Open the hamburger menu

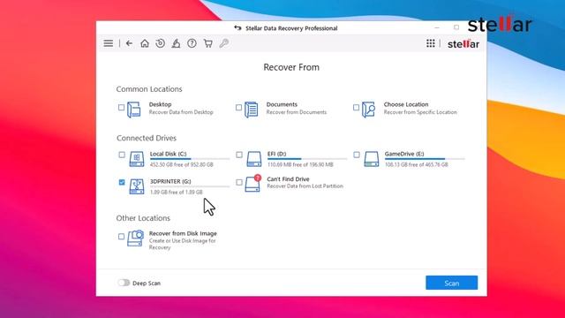pos(108,43)
